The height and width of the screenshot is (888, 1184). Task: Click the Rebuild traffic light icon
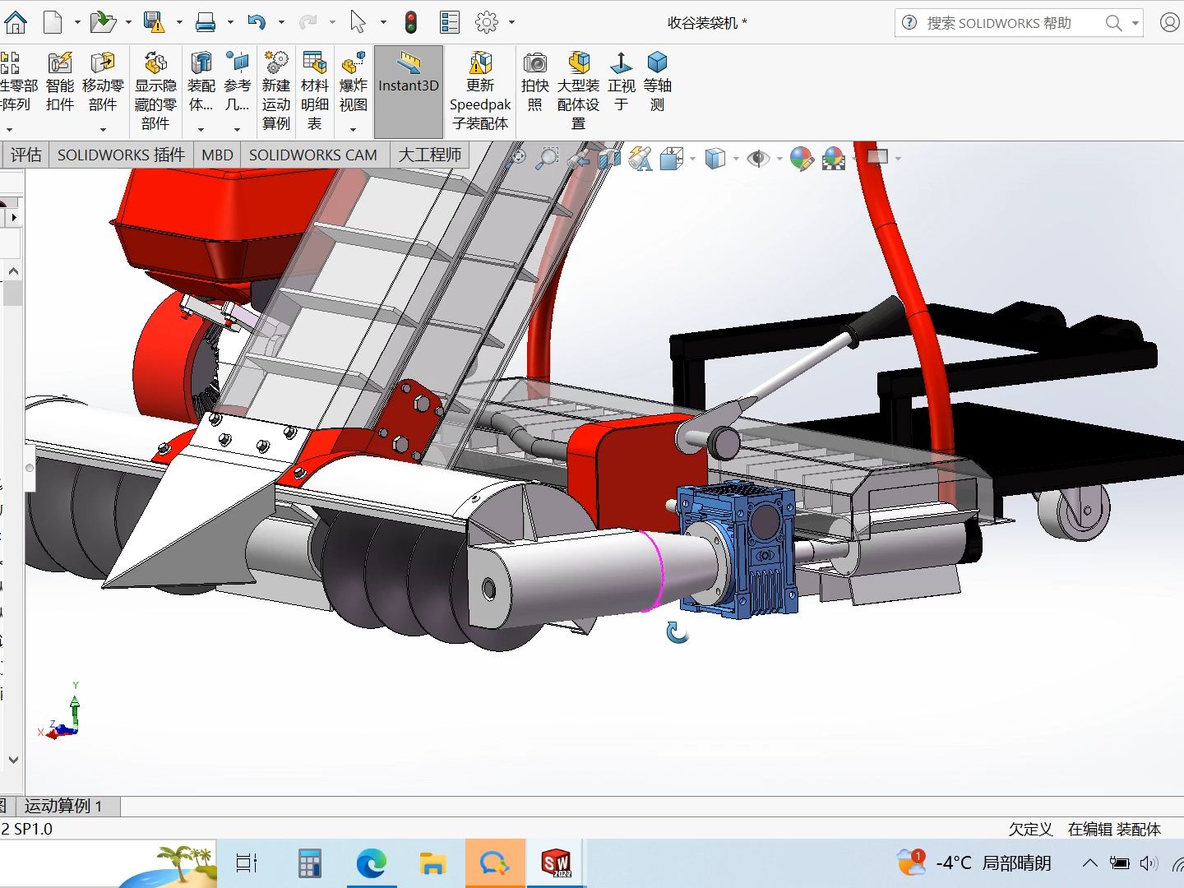click(410, 22)
